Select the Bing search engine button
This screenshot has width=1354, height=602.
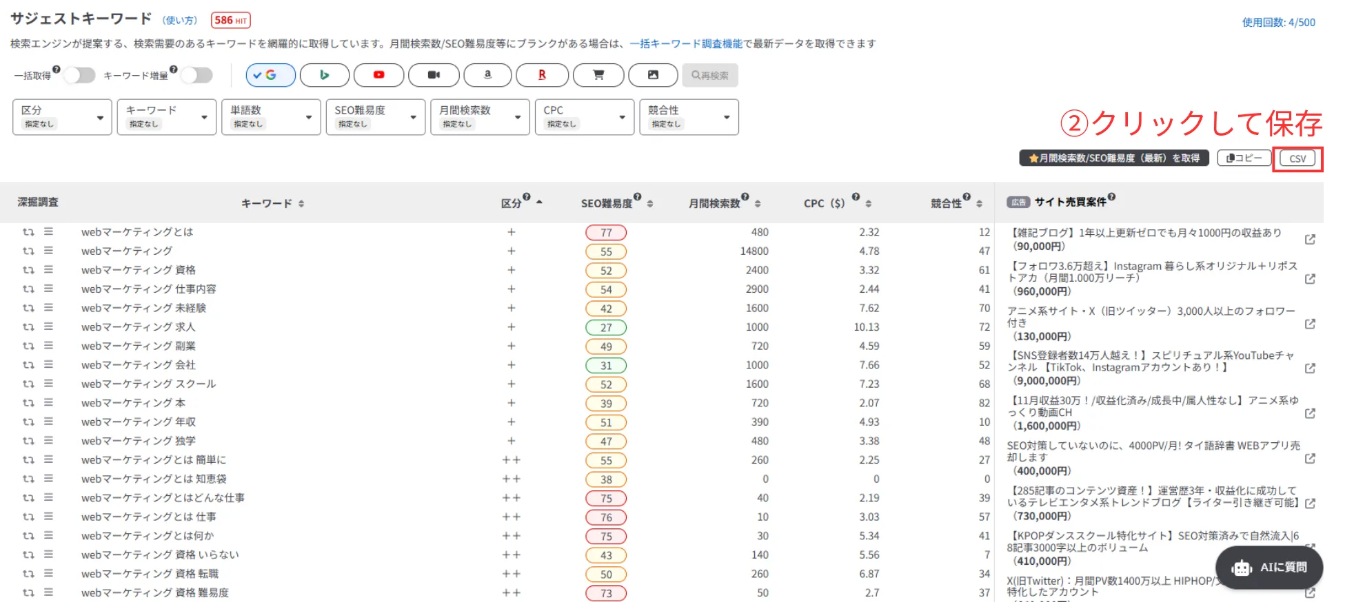pos(325,75)
